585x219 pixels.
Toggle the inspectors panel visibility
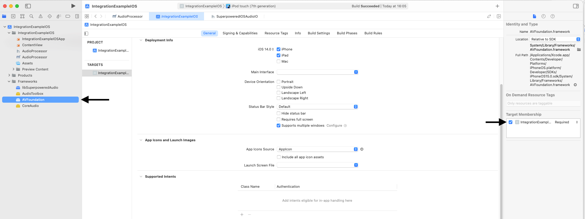(x=576, y=6)
